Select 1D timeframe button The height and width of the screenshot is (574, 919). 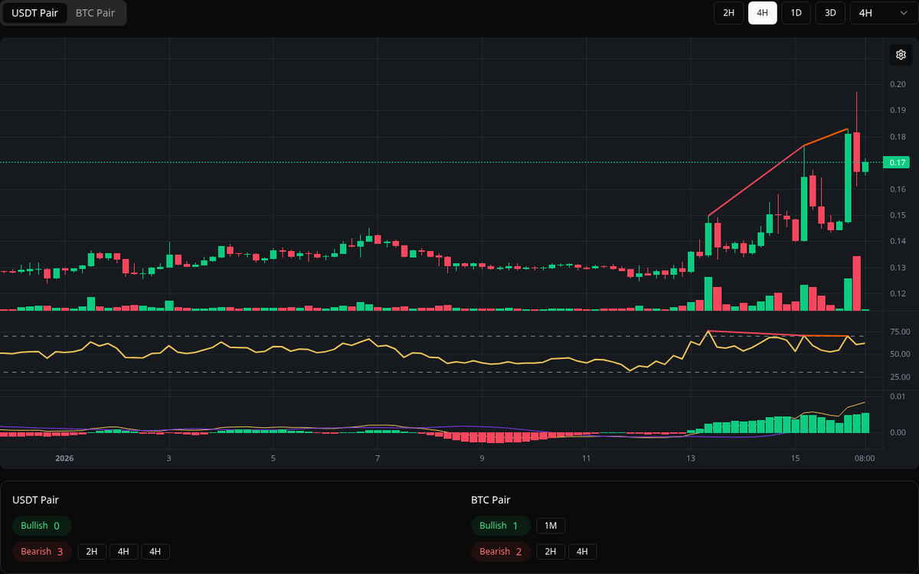(x=796, y=13)
